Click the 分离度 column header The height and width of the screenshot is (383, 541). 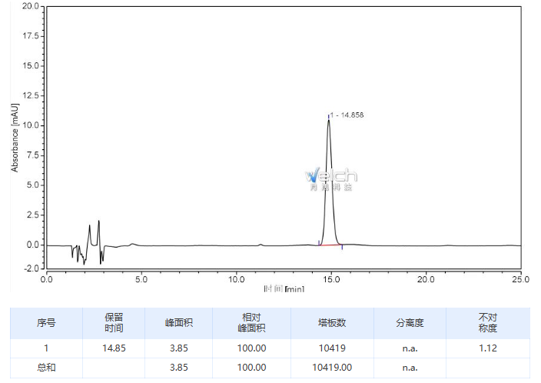click(x=410, y=323)
